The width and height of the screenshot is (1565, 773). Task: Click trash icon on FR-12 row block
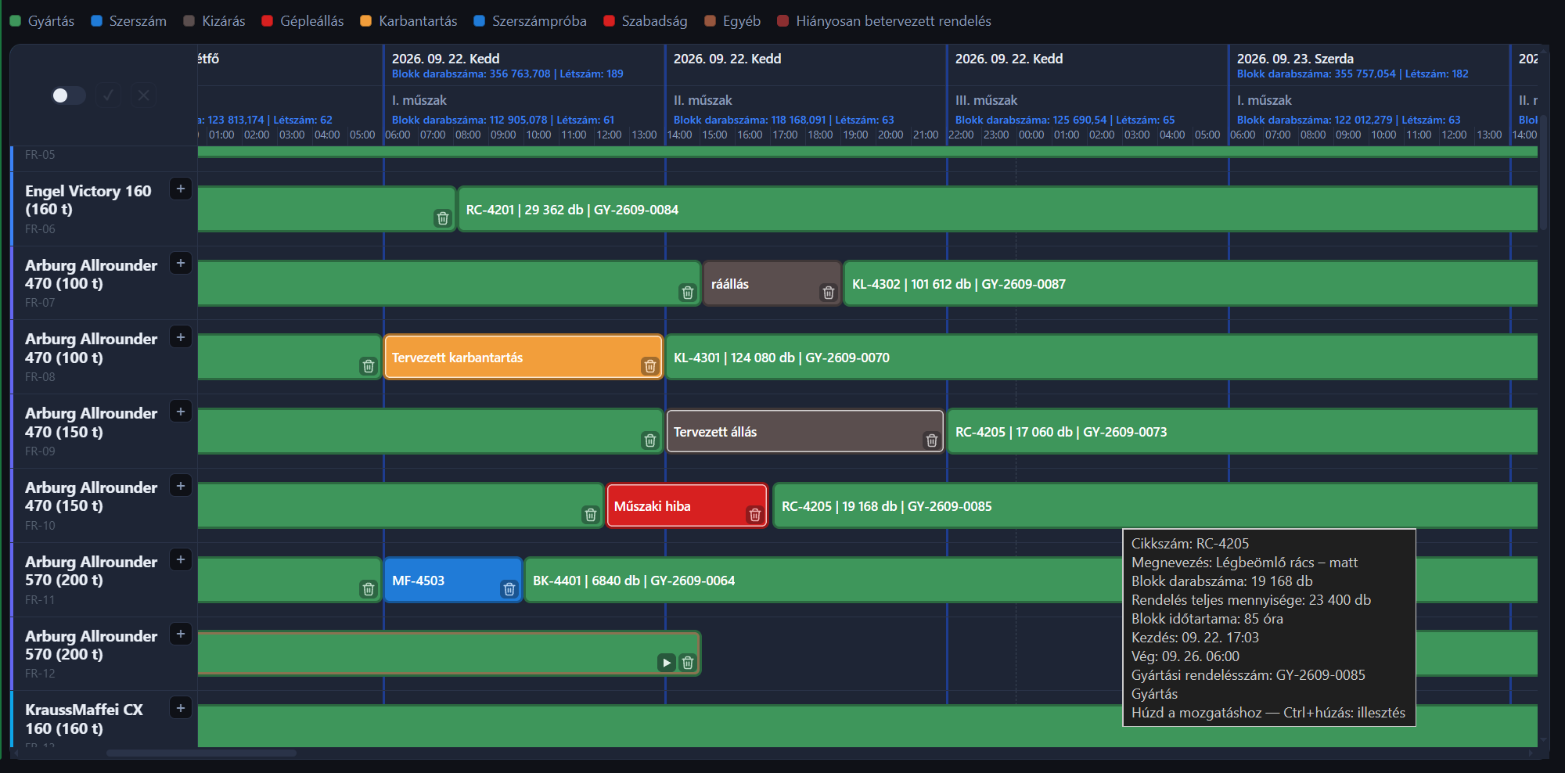[688, 663]
